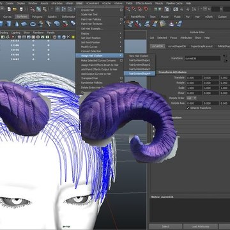
Task: Select the NURBS plane shelf icon
Action: (24, 24)
